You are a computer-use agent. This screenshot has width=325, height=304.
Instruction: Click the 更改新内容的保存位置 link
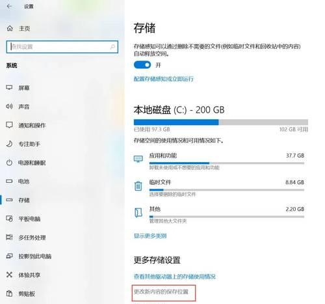tap(161, 292)
